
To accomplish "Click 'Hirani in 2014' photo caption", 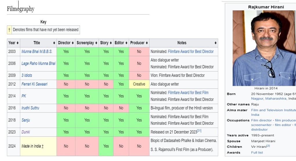I will [x=266, y=88].
